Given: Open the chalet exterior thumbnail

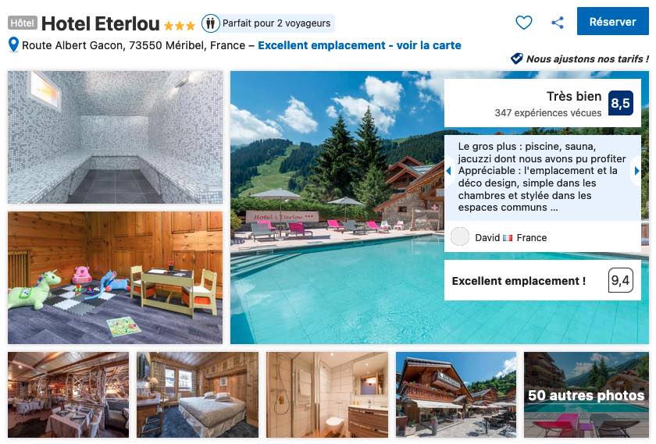Looking at the screenshot, I should click(x=456, y=395).
